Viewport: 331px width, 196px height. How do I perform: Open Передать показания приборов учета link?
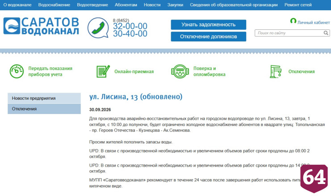click(x=50, y=71)
